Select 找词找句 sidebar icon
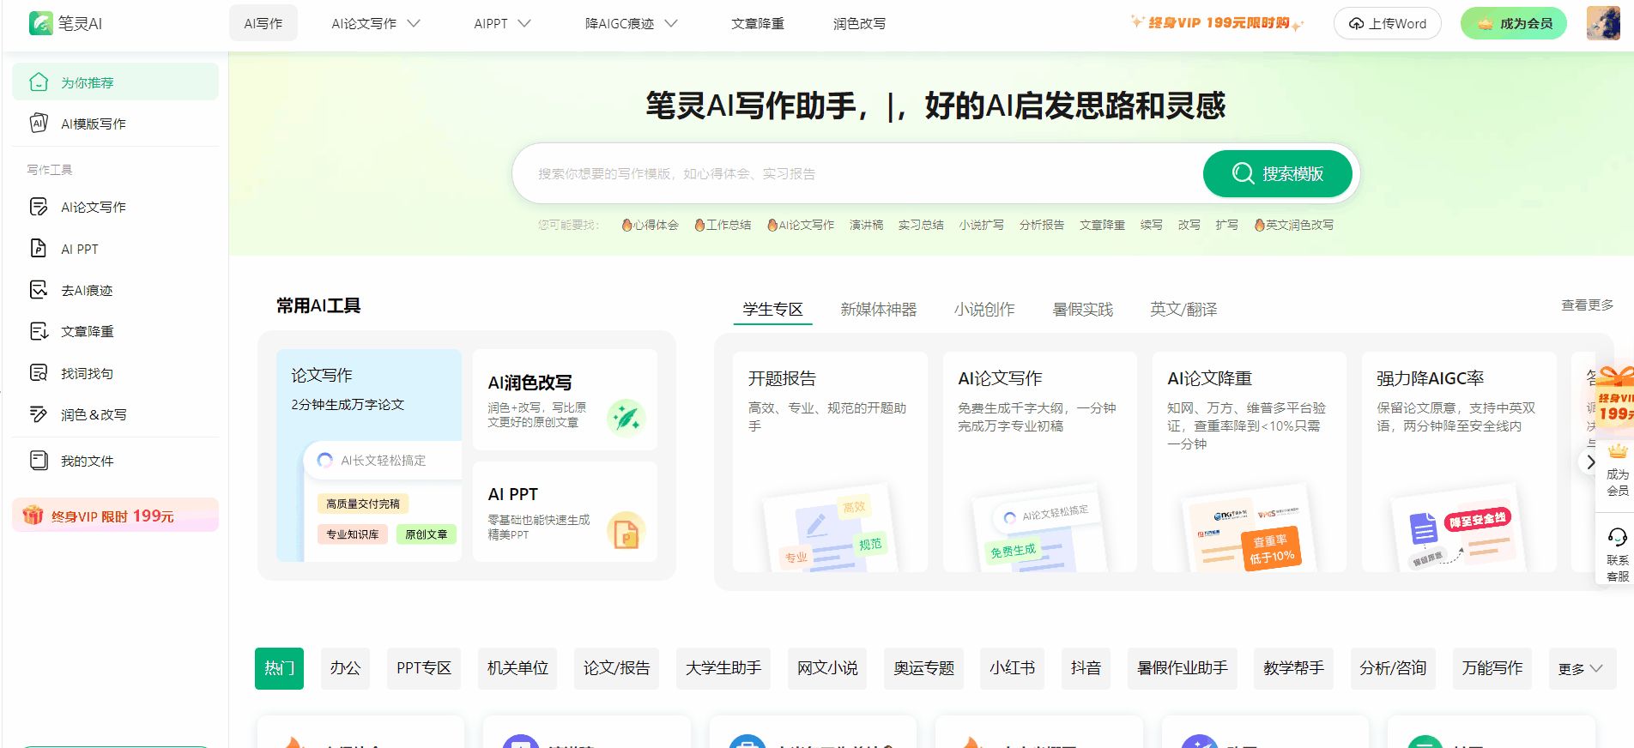 (39, 373)
